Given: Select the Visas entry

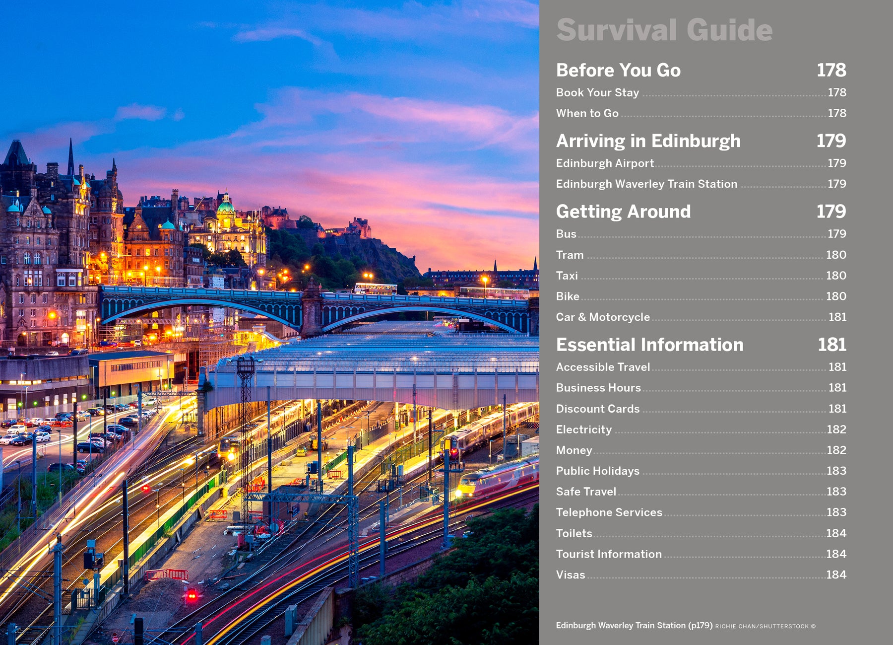Looking at the screenshot, I should (x=701, y=575).
